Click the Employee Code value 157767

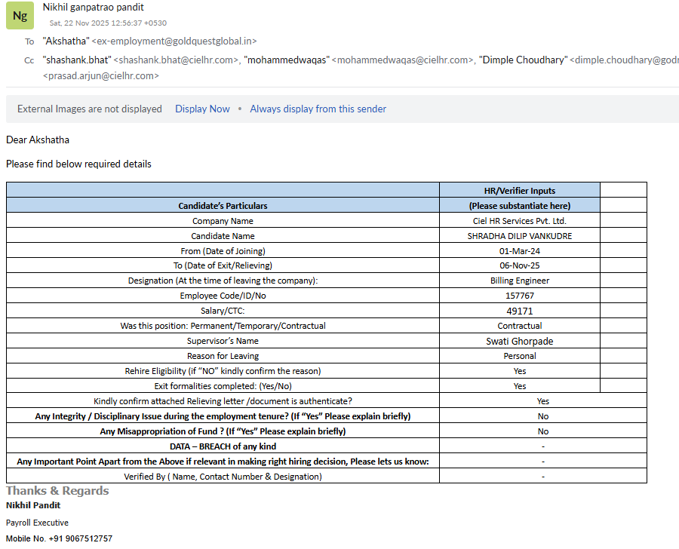click(x=519, y=296)
